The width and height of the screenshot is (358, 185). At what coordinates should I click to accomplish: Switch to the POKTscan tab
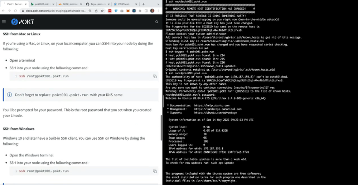pos(125,4)
